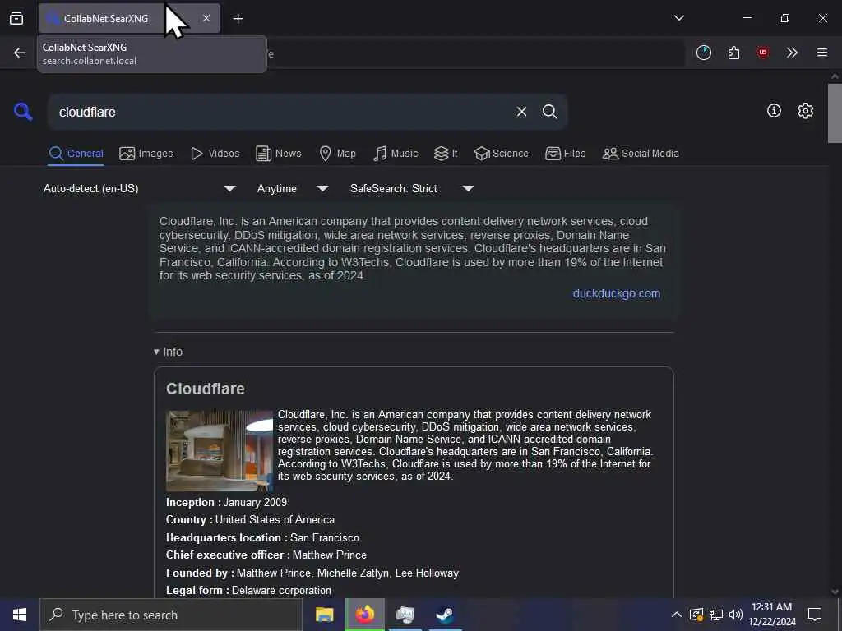This screenshot has height=631, width=842.
Task: Submit search with magnifier button
Action: 549,112
